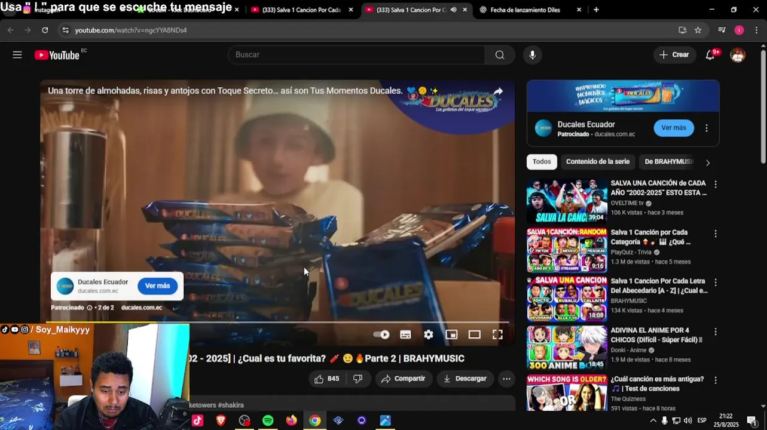Enter full screen video
The width and height of the screenshot is (767, 430).
pos(497,334)
